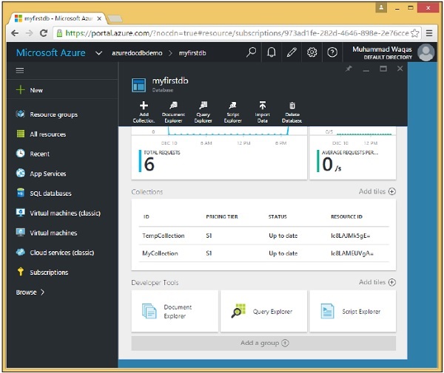The image size is (444, 373).
Task: Click Add tiles beside Collections
Action: pyautogui.click(x=377, y=191)
